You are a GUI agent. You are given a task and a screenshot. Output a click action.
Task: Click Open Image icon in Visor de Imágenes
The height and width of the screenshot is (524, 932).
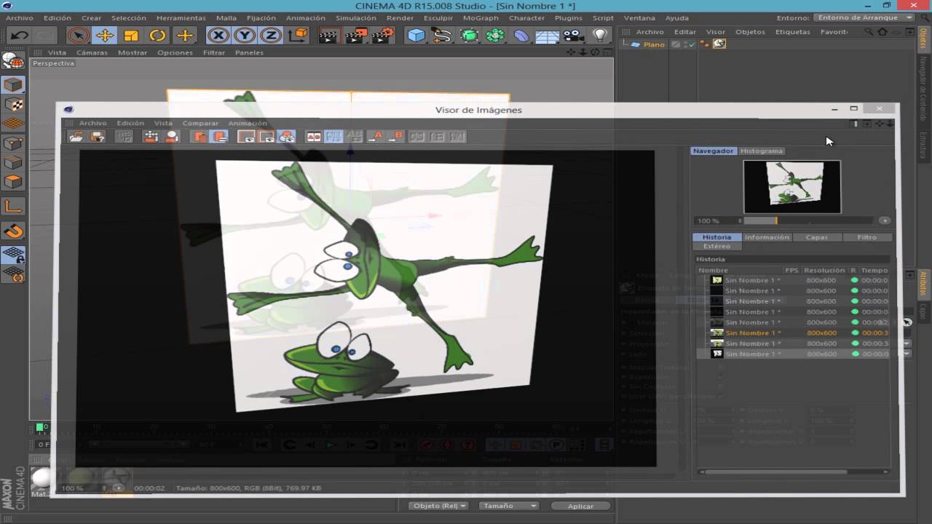(76, 136)
